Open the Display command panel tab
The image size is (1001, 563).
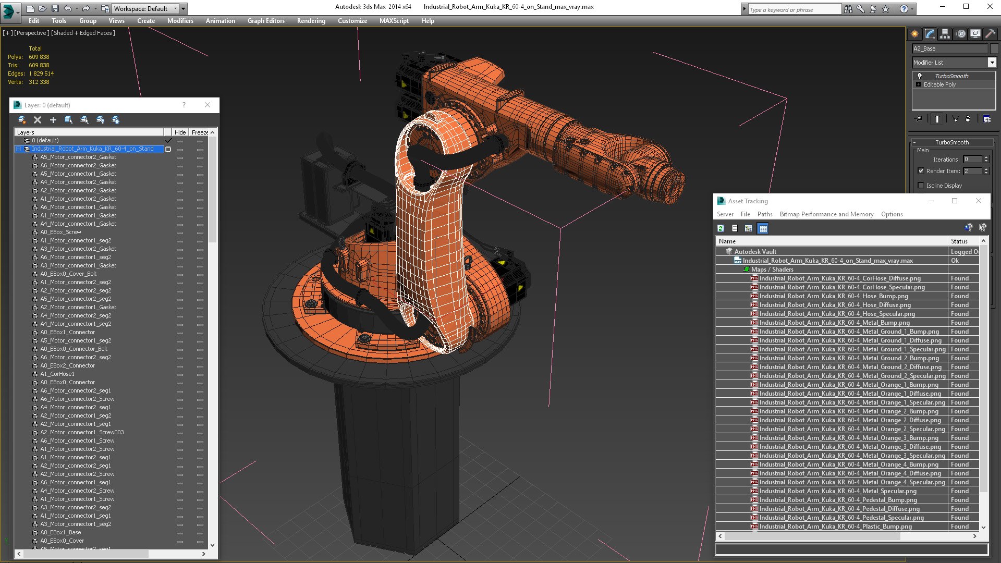point(975,34)
